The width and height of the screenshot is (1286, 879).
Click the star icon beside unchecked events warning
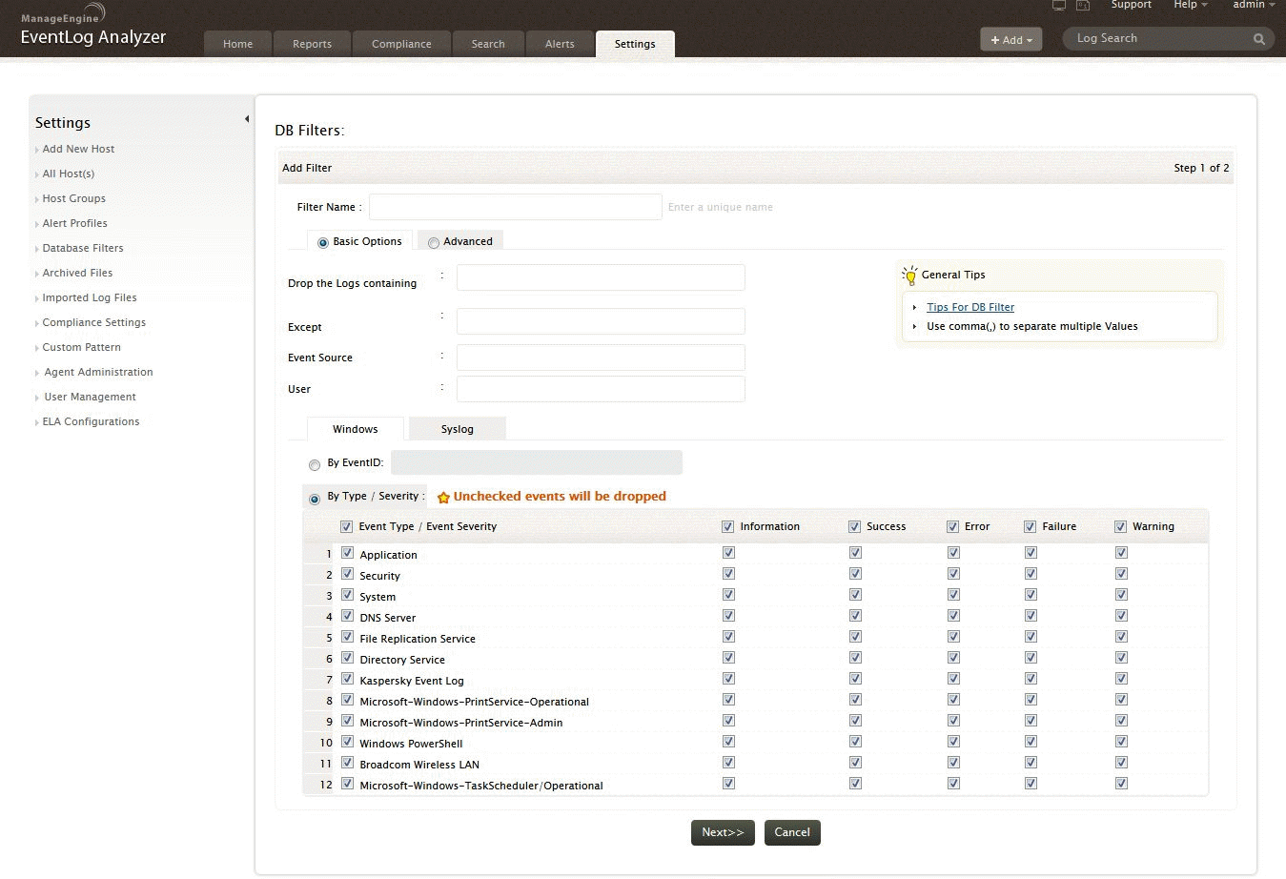(x=443, y=498)
